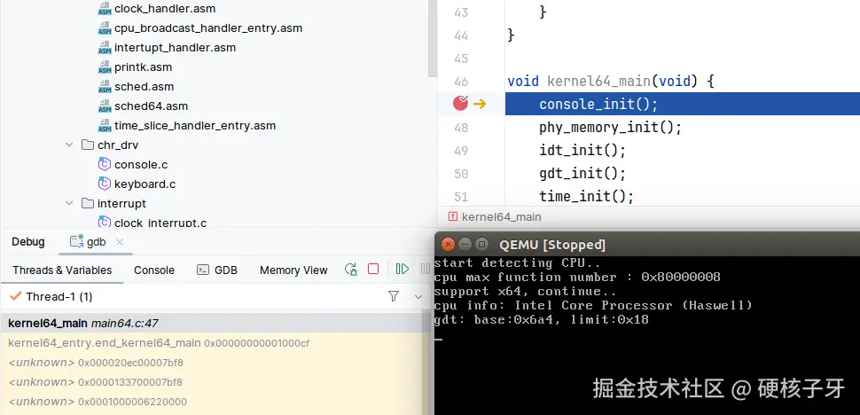Open the thread filter funnel icon
Viewport: 860px width, 415px height.
tap(394, 296)
